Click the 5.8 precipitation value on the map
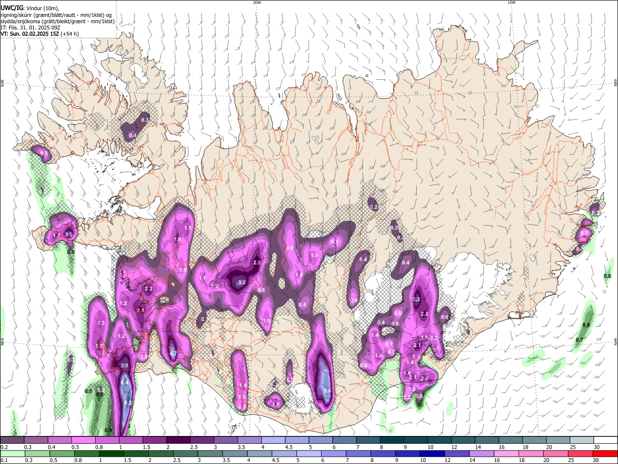618x464 pixels. (x=327, y=391)
